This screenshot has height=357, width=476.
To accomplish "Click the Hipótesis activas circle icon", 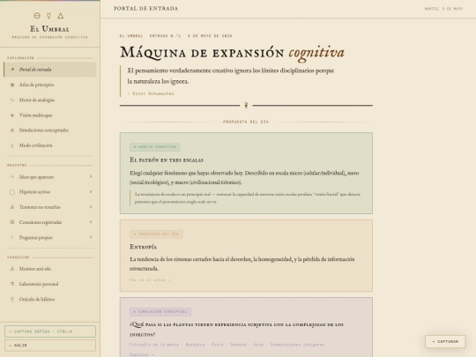I will point(12,192).
